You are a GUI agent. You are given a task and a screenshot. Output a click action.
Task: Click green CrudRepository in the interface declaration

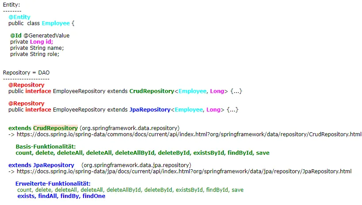click(x=152, y=91)
